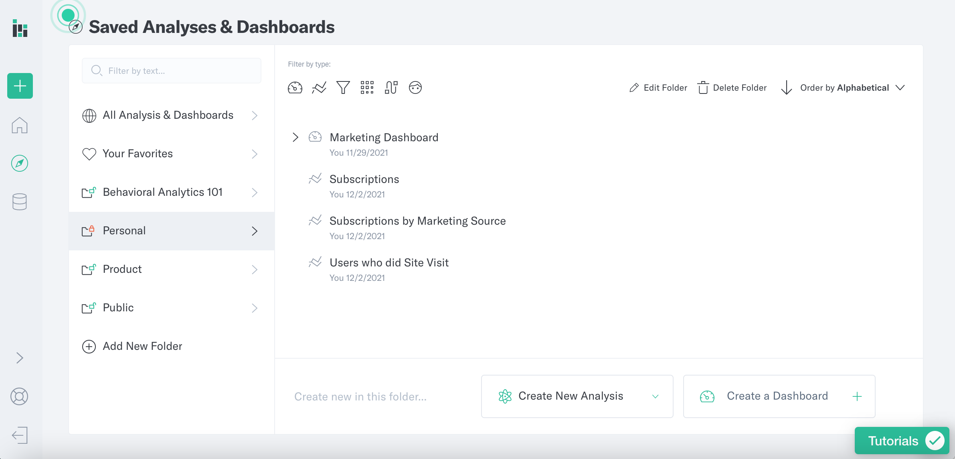The height and width of the screenshot is (459, 955).
Task: Open the help lifebuoy icon
Action: click(x=19, y=396)
